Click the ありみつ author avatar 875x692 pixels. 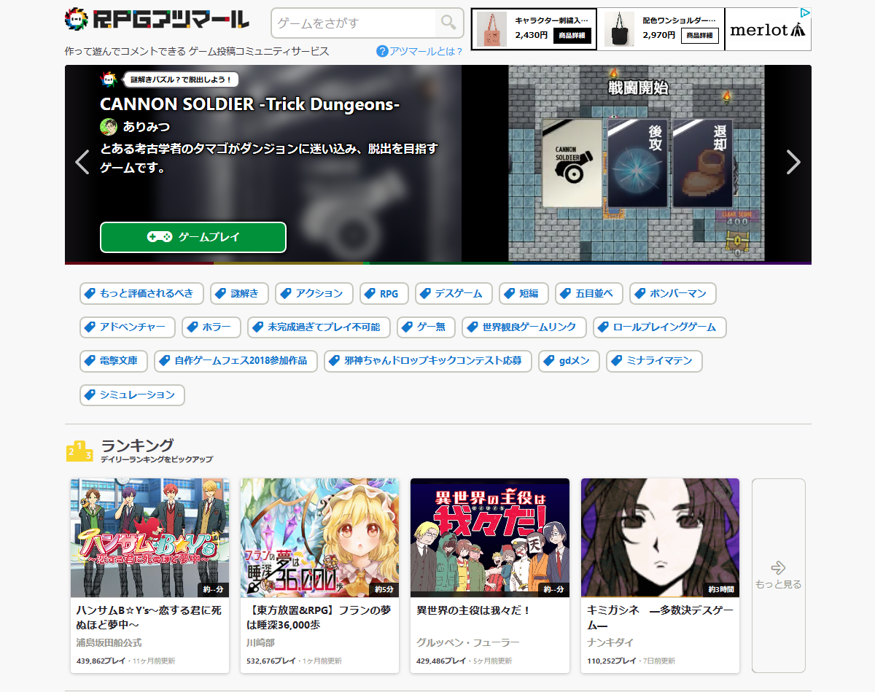tap(109, 126)
